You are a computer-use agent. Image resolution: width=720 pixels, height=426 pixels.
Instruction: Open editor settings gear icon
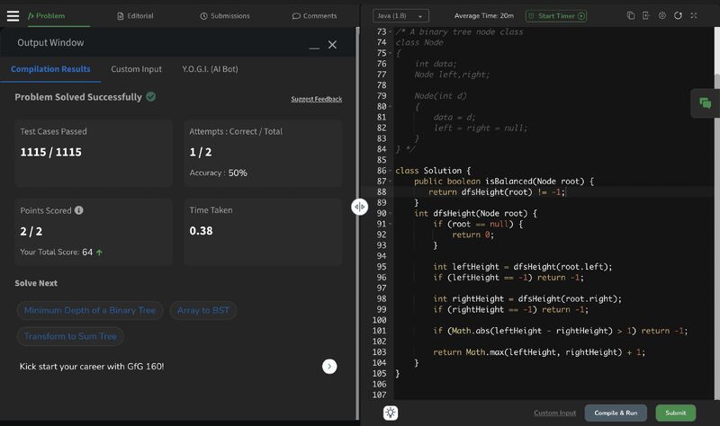tap(662, 15)
